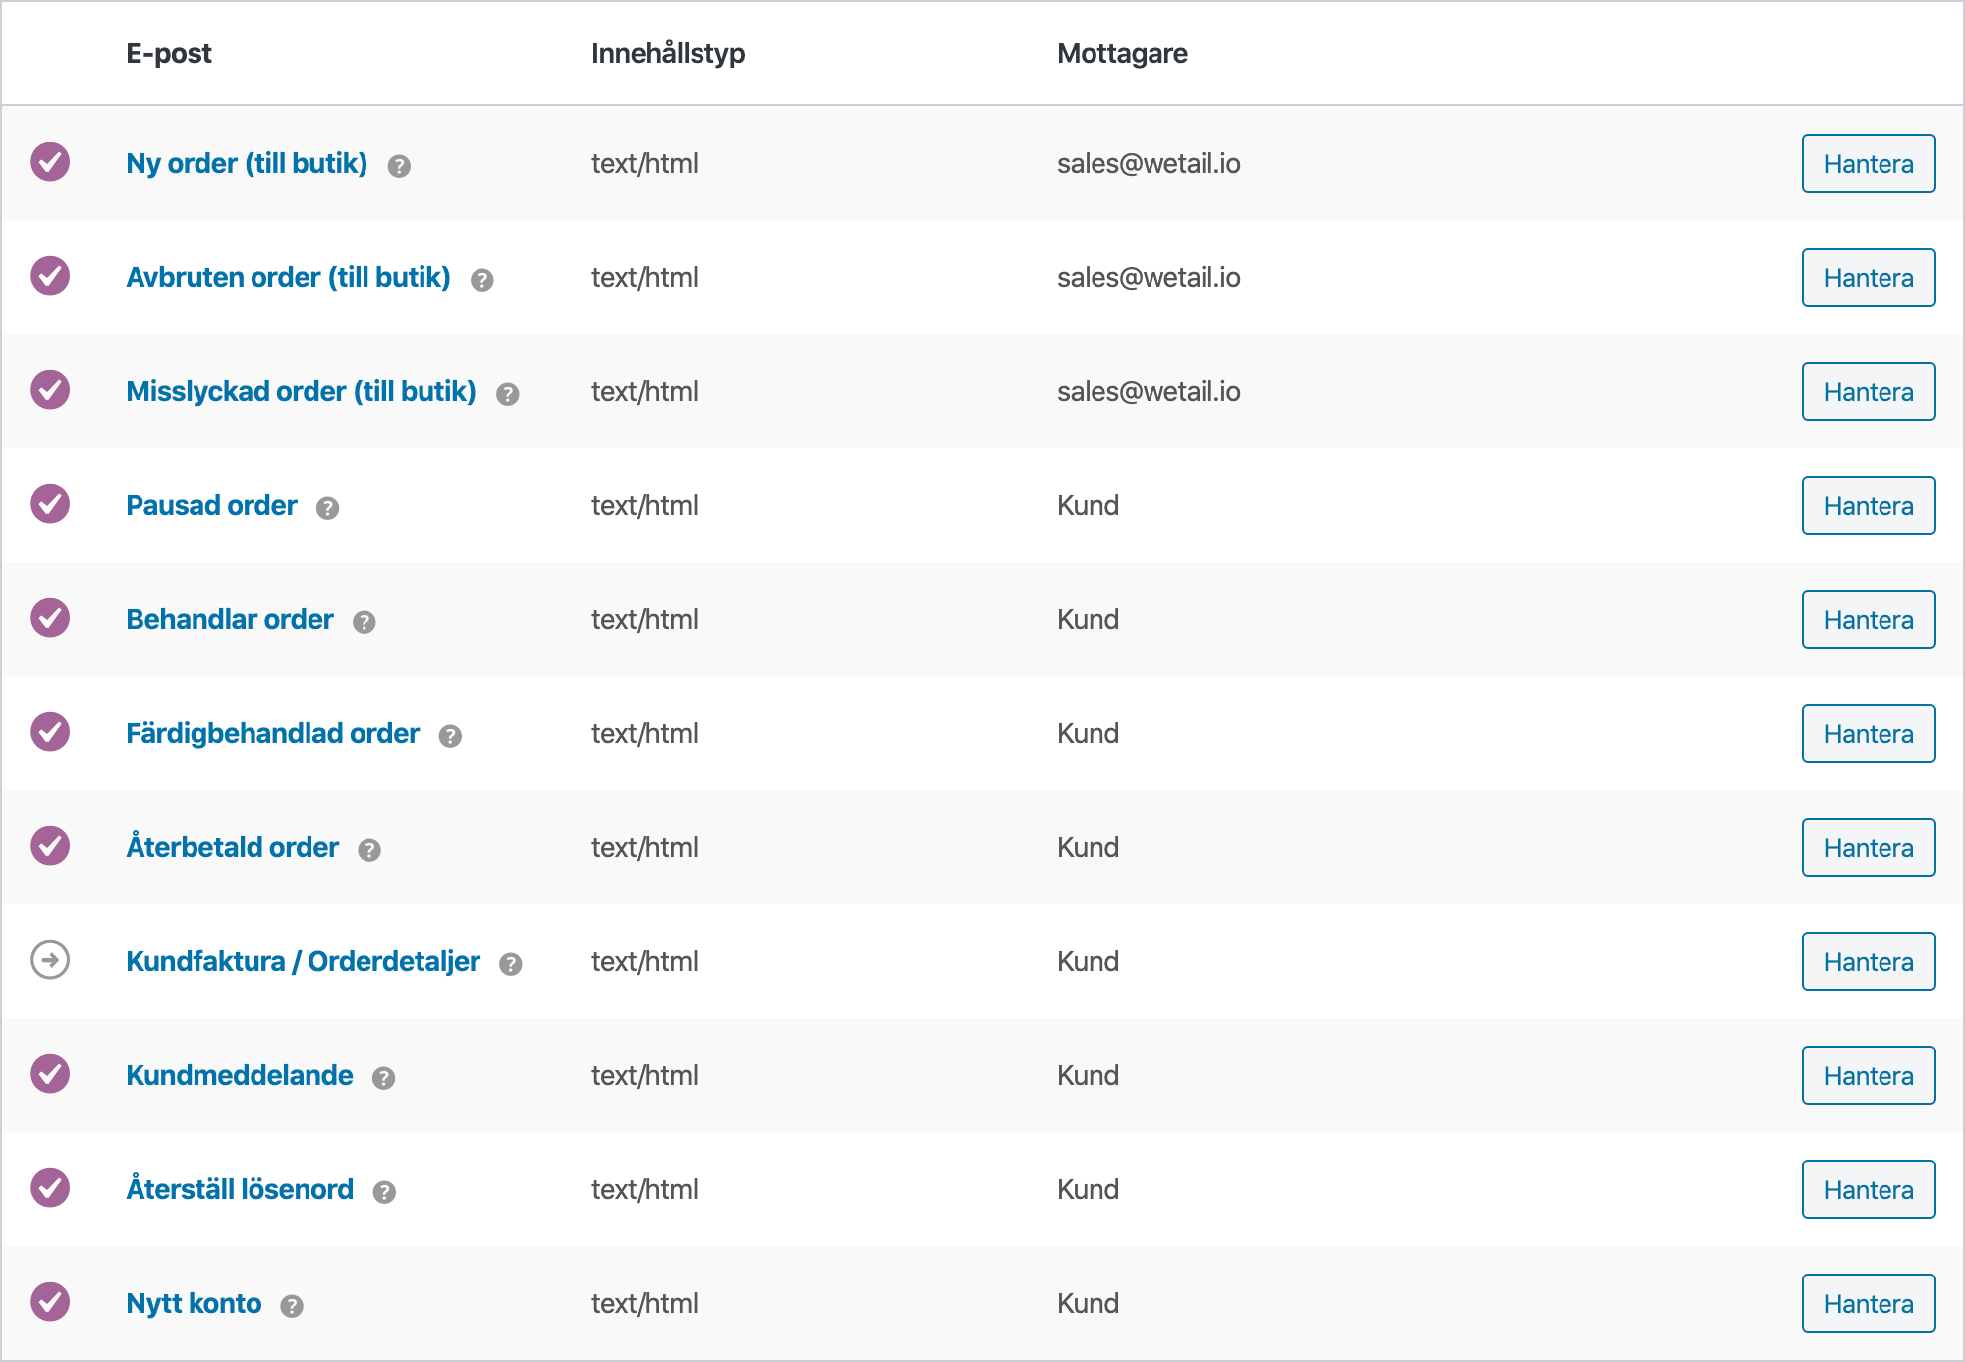The image size is (1965, 1362).
Task: Click help icon next to Nytt konto
Action: [x=292, y=1306]
